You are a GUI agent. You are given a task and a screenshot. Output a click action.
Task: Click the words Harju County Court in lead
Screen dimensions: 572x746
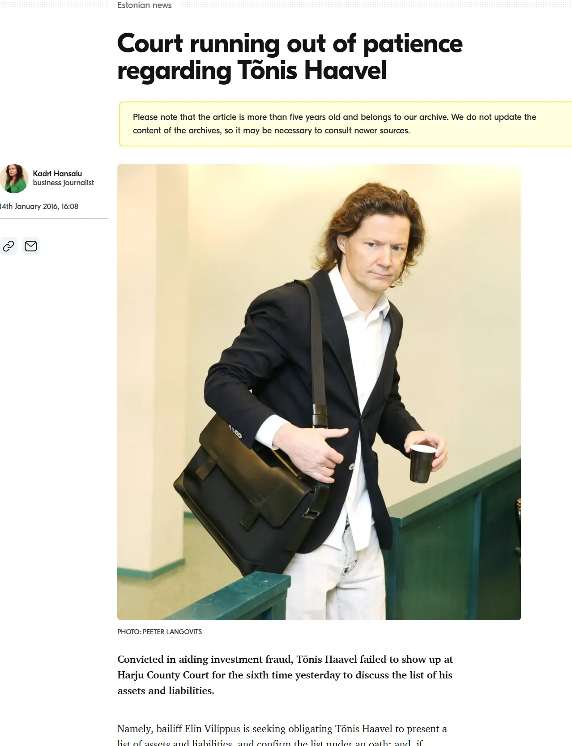(163, 675)
